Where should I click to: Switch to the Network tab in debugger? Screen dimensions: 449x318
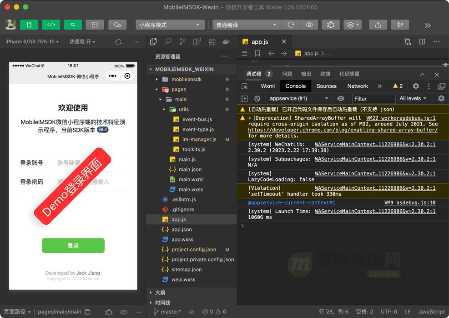(x=358, y=86)
